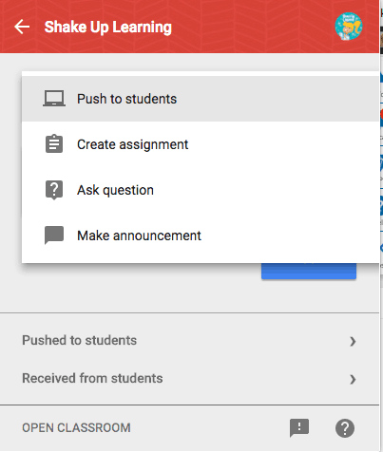
Task: Choose Create assignment from the menu
Action: click(201, 144)
